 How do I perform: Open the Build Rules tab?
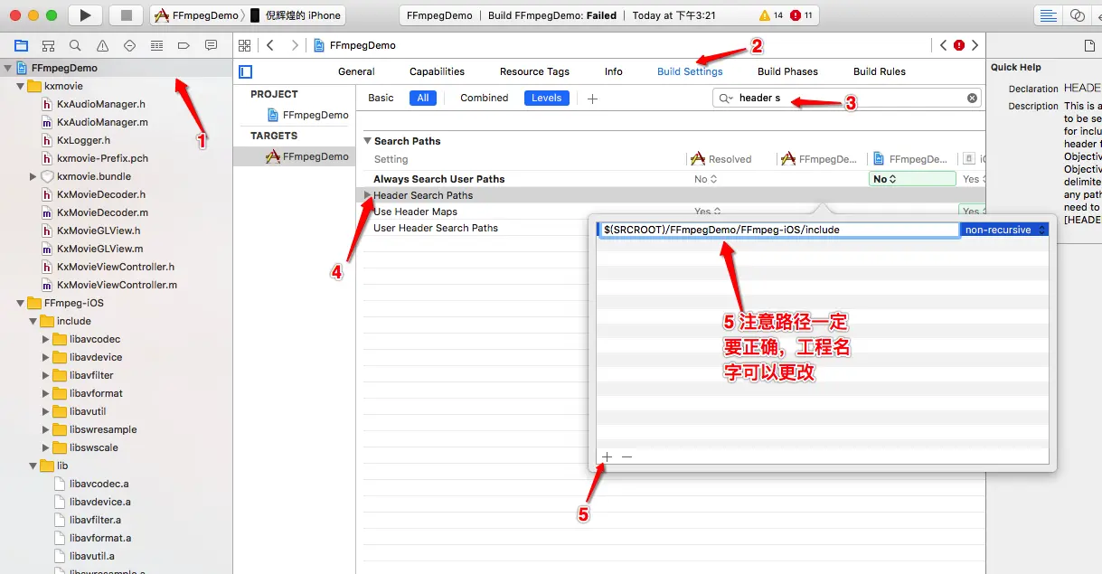pos(879,71)
